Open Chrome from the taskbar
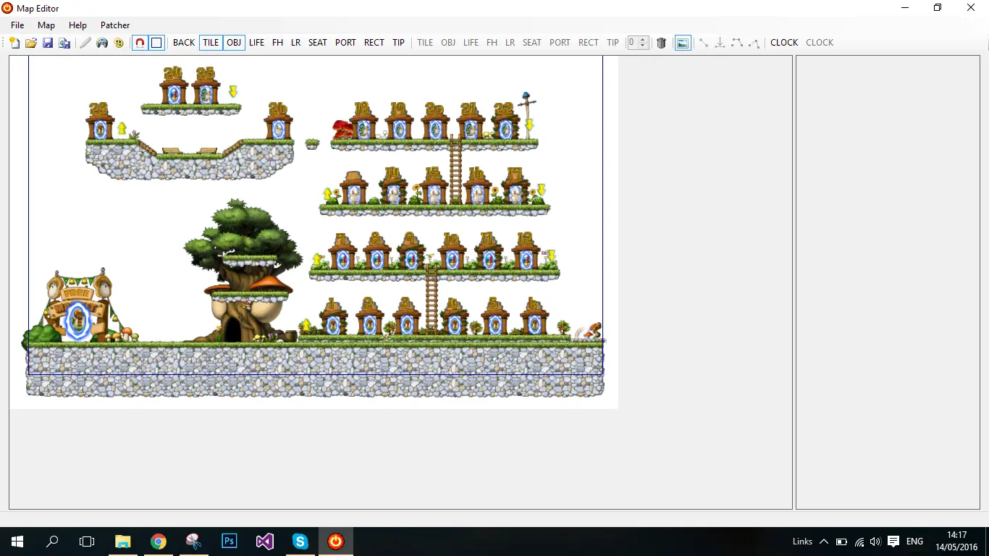This screenshot has height=556, width=989. [159, 542]
